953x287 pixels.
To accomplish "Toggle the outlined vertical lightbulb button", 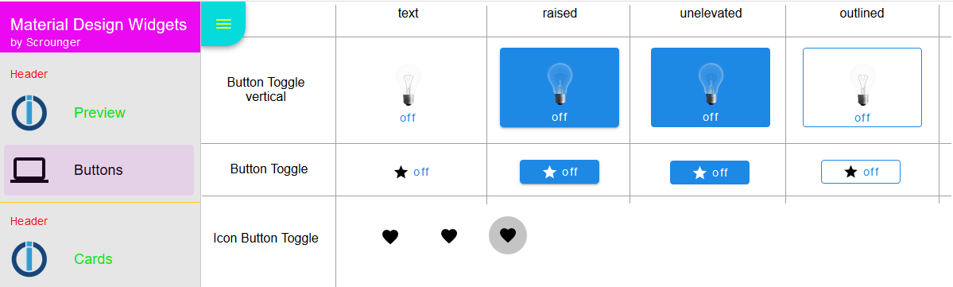I will coord(862,87).
